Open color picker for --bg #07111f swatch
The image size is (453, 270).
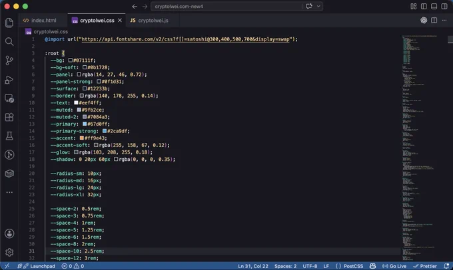pos(70,61)
